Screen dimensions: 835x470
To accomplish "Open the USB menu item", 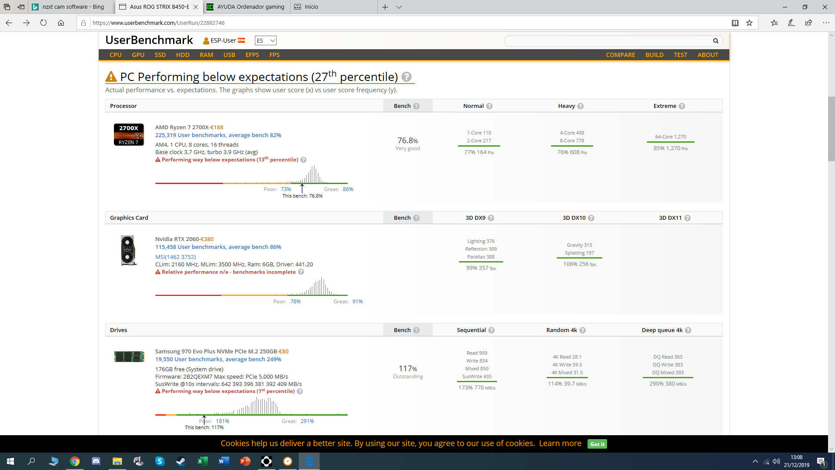I will pyautogui.click(x=229, y=55).
